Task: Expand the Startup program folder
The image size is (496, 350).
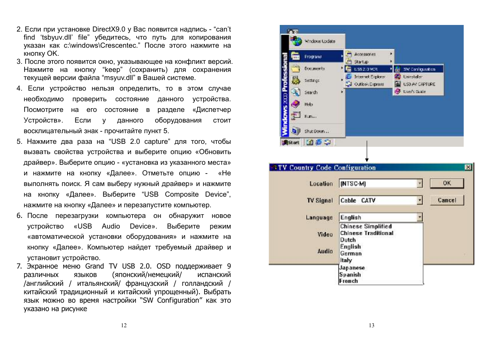Action: coord(369,62)
